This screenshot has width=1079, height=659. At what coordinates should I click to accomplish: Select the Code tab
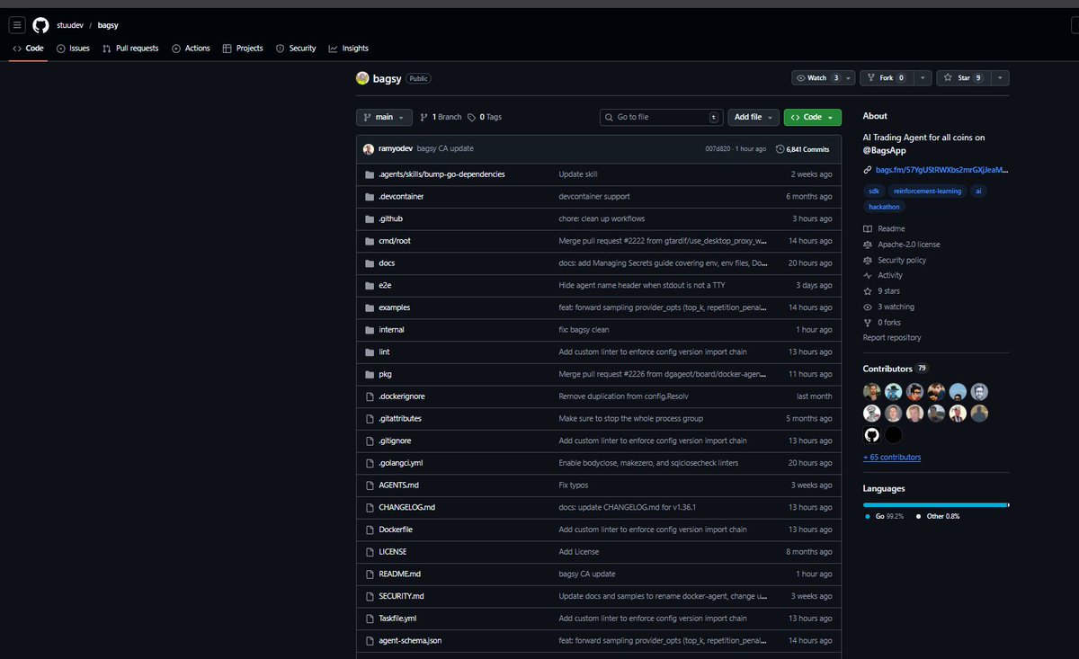tap(28, 49)
